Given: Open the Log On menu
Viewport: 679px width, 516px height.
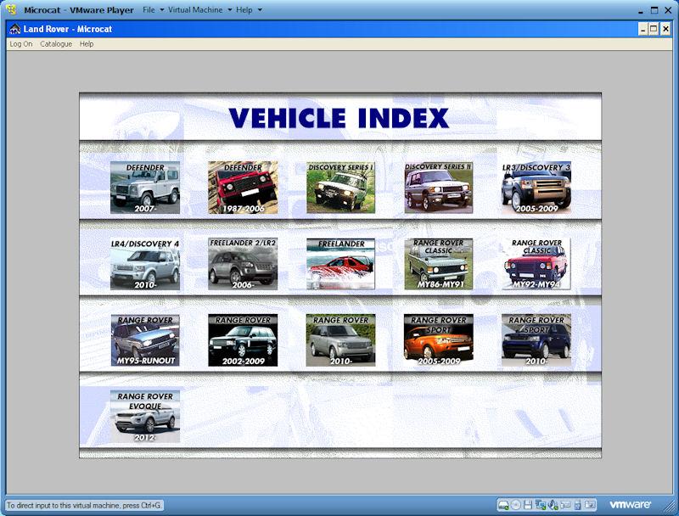Looking at the screenshot, I should 21,44.
